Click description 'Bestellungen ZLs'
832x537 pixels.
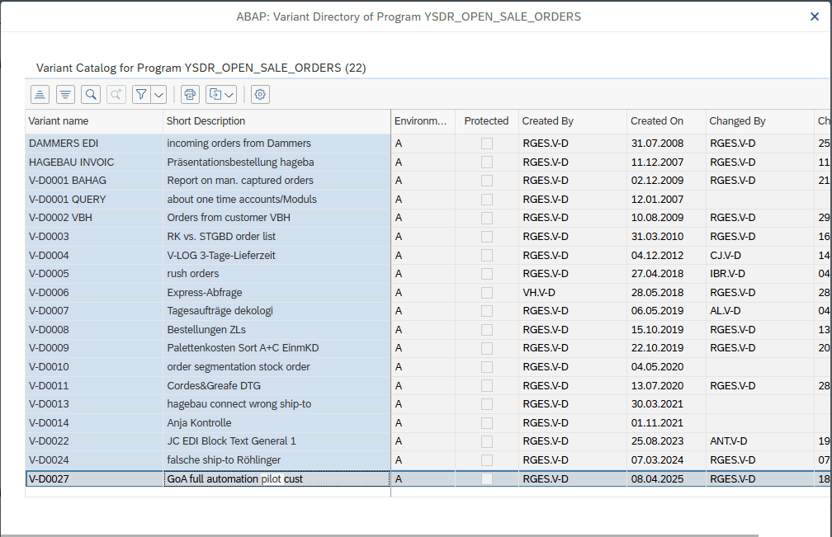click(x=206, y=330)
